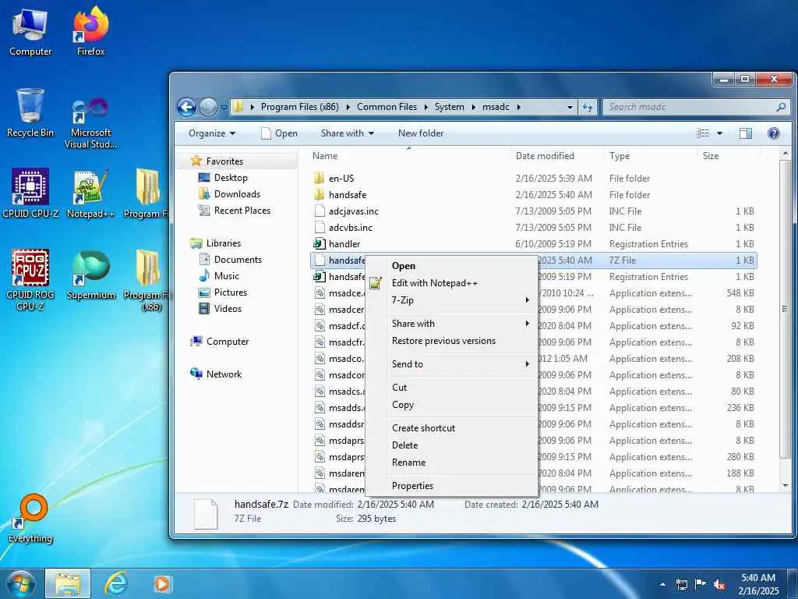Viewport: 798px width, 599px height.
Task: Launch Firefox from the desktop
Action: (90, 31)
